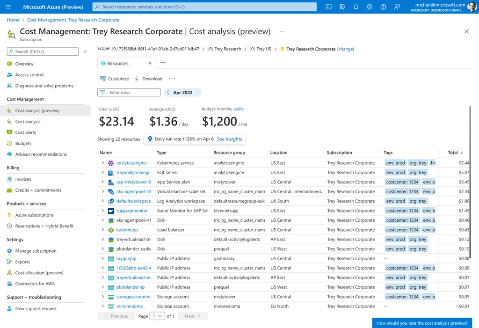Select Budgets in the sidebar menu
The image size is (479, 328).
pos(23,143)
